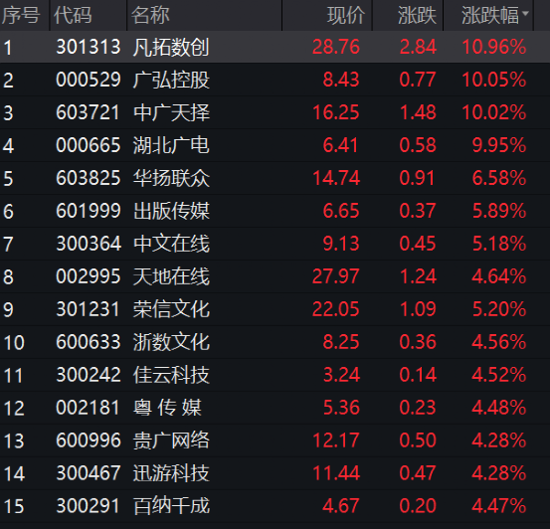The width and height of the screenshot is (550, 529).
Task: Click the 名称 column header
Action: 150,16
